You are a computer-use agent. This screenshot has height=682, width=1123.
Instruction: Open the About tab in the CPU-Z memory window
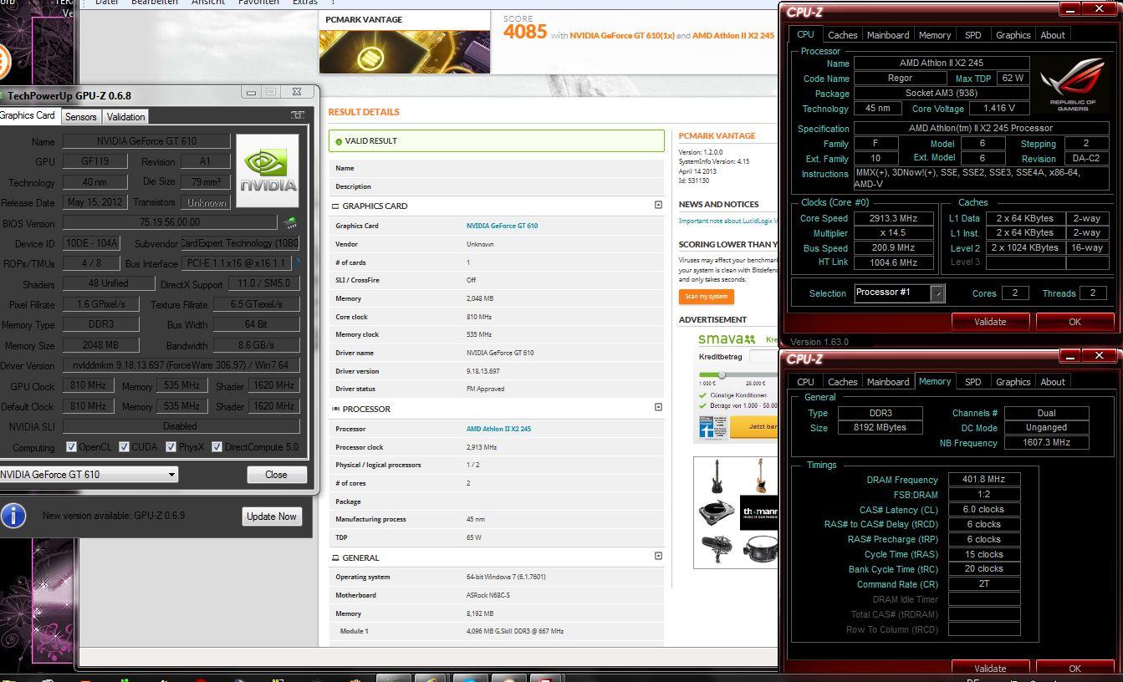pyautogui.click(x=1053, y=382)
